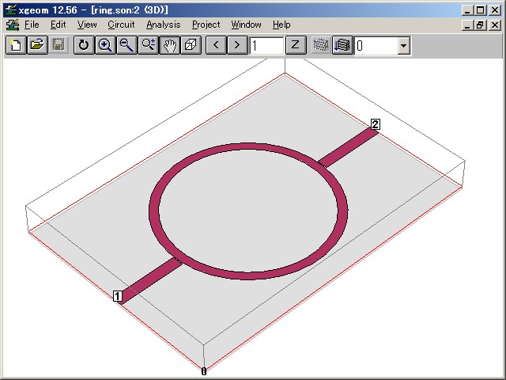Image resolution: width=506 pixels, height=380 pixels.
Task: Open an existing project file
Action: click(37, 45)
